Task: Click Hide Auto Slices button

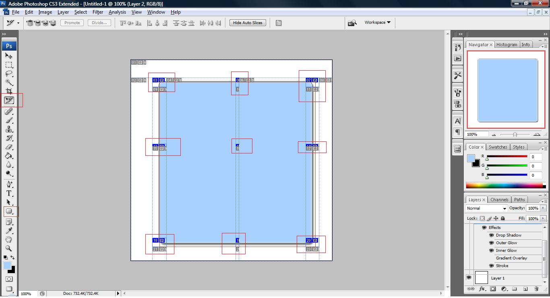Action: [248, 23]
